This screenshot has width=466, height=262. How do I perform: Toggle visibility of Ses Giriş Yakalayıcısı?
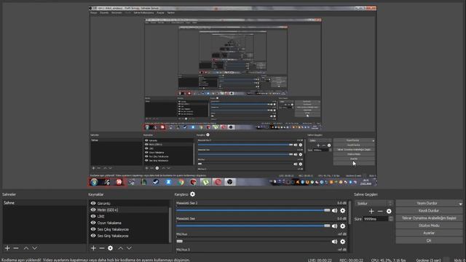[93, 236]
